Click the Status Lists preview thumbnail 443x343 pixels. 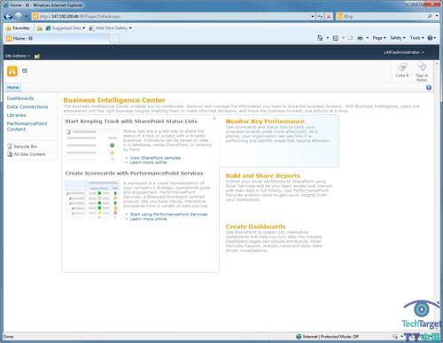91,144
